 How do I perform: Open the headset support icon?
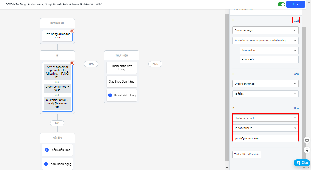click(x=307, y=150)
